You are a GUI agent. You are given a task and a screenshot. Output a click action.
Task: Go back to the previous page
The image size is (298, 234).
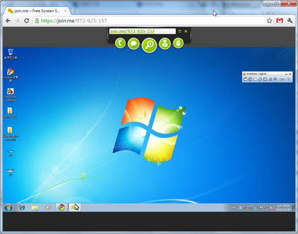click(8, 21)
